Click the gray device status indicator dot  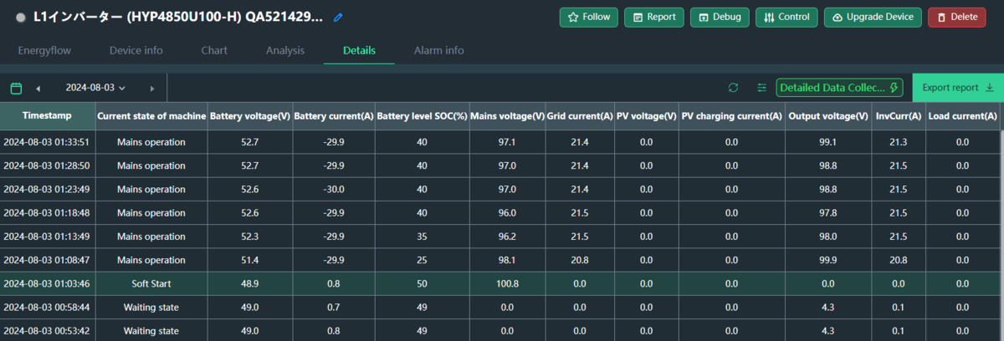[20, 17]
